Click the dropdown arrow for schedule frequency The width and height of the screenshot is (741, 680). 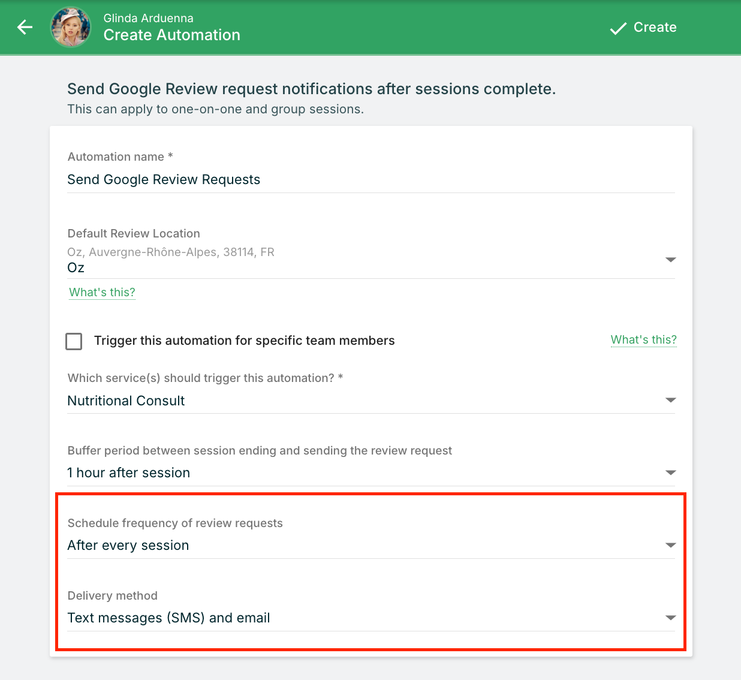click(671, 544)
